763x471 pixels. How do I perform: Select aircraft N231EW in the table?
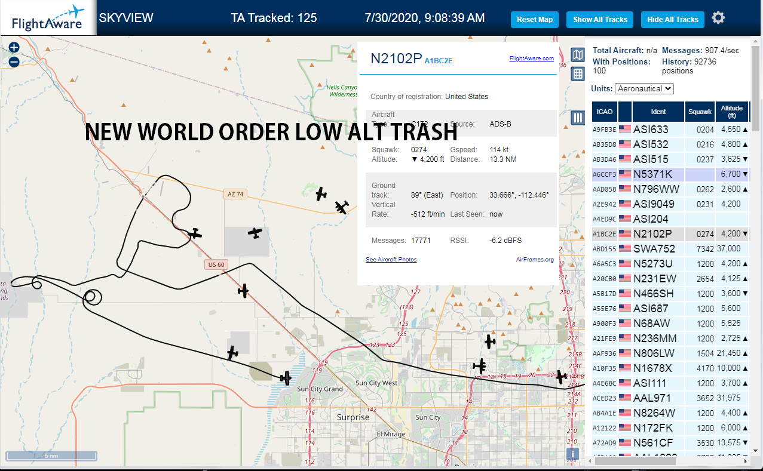click(x=671, y=278)
